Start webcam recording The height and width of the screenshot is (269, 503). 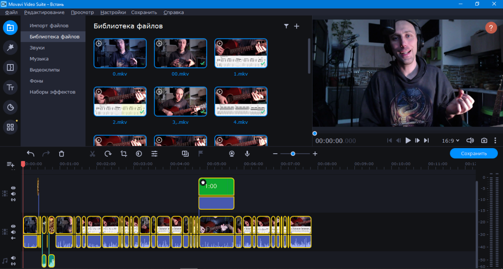(x=231, y=154)
